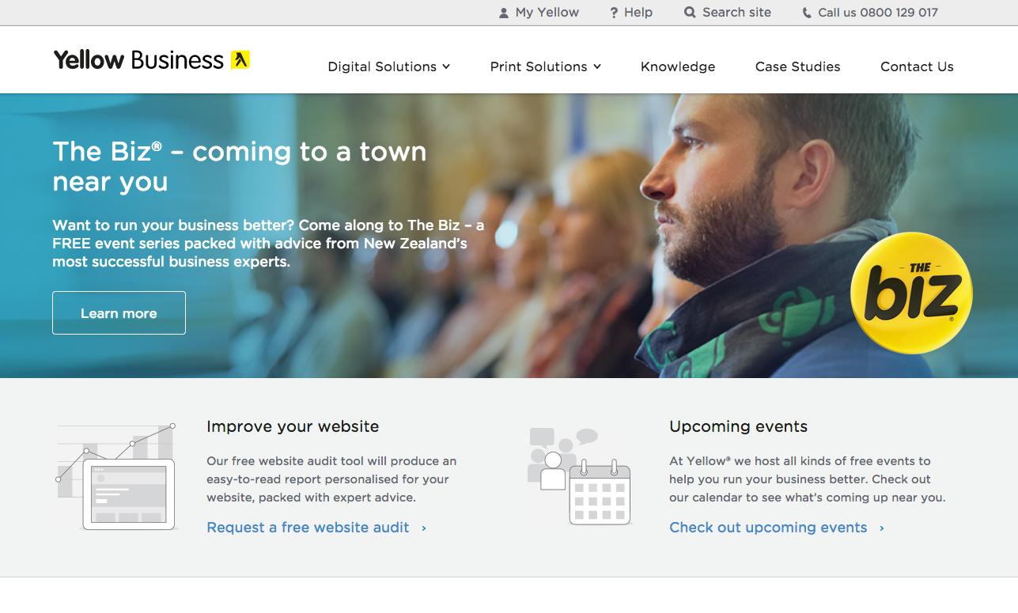Click the Search site magnifier icon
1018x613 pixels.
coord(690,13)
